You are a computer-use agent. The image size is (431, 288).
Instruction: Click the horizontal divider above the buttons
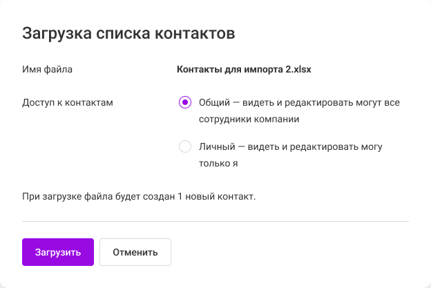pyautogui.click(x=215, y=221)
